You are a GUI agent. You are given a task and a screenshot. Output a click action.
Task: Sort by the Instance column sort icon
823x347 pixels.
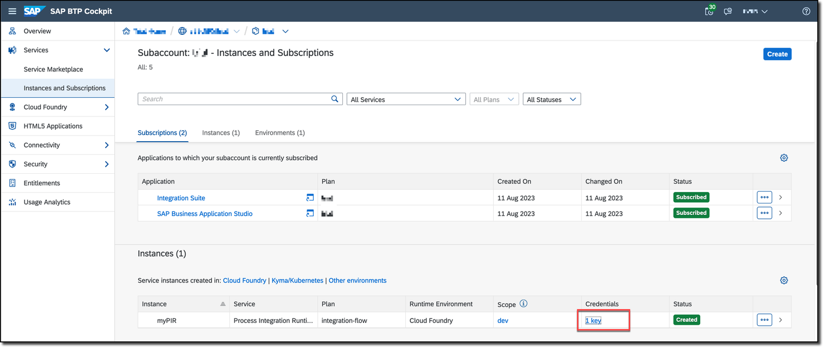[x=223, y=304]
